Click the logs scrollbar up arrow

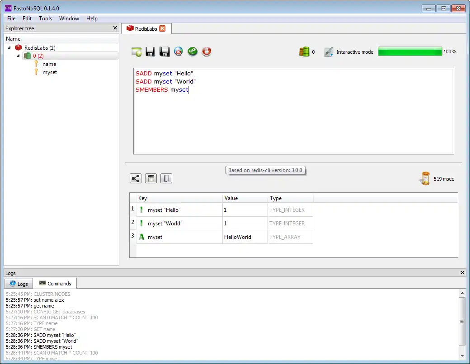pyautogui.click(x=462, y=293)
